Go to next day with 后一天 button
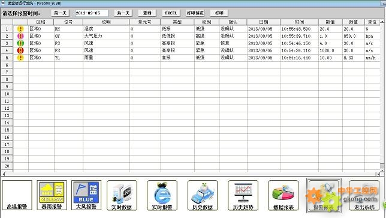The image size is (386, 218). (x=123, y=13)
